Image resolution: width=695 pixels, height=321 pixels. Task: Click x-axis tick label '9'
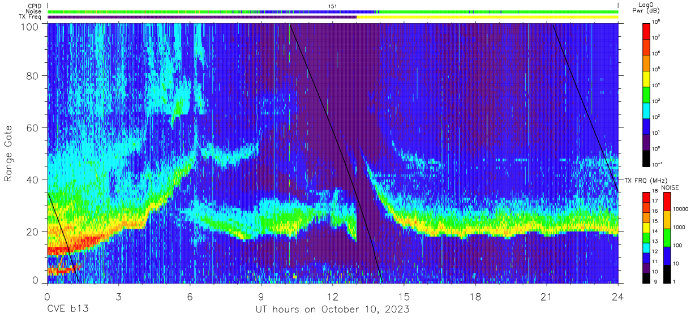click(261, 296)
